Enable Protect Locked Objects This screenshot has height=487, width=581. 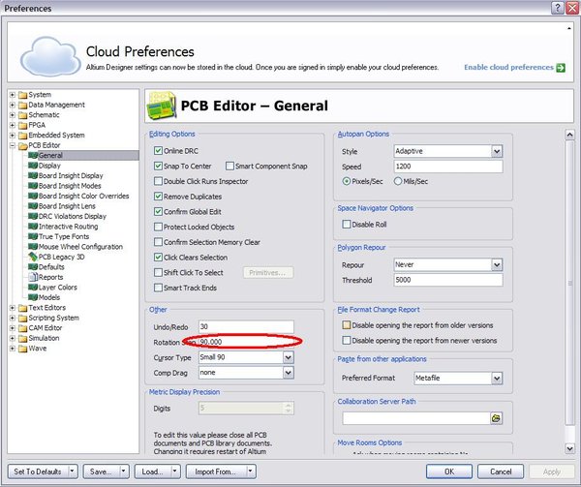click(x=158, y=227)
